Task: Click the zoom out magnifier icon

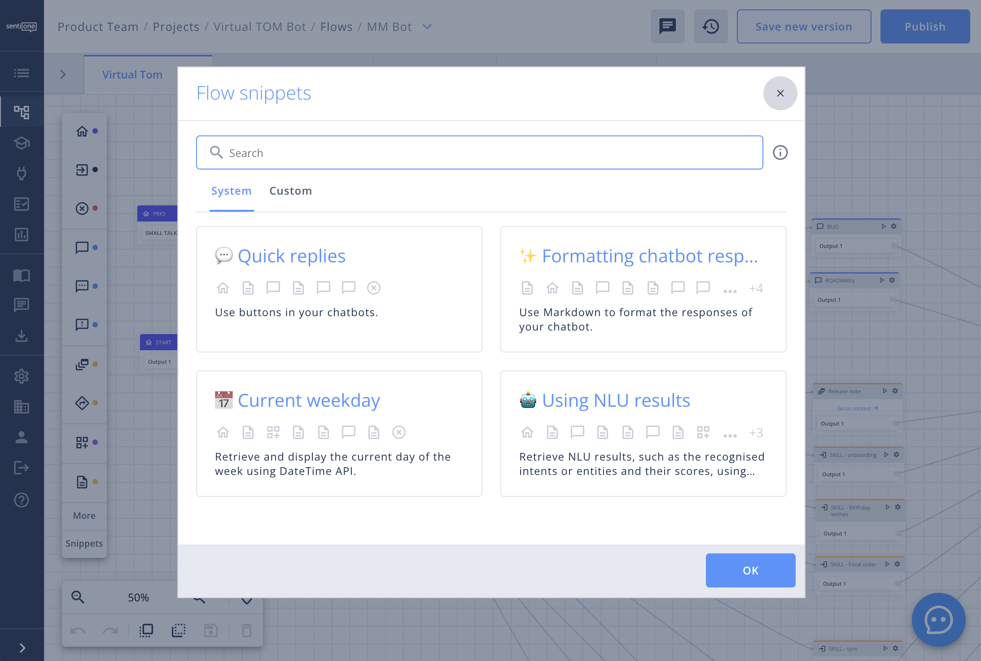Action: coord(78,597)
